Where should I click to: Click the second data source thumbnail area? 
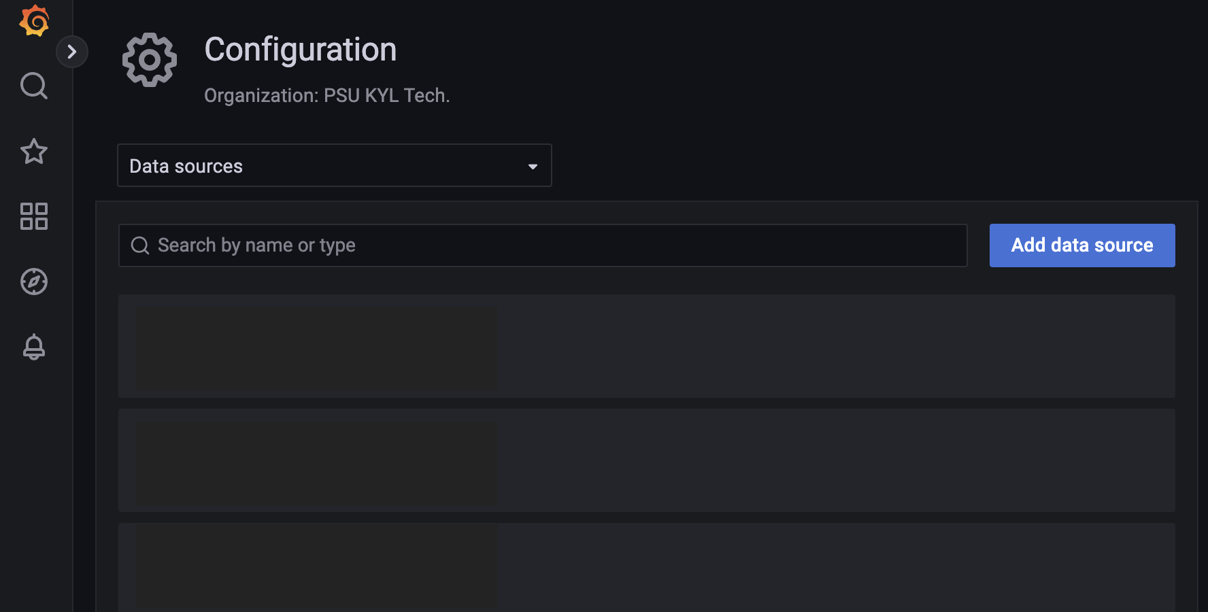pyautogui.click(x=316, y=460)
